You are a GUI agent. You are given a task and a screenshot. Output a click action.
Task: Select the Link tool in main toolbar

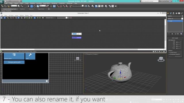(2, 6)
